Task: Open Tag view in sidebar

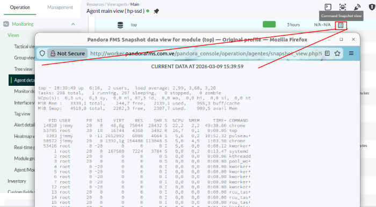Action: click(x=23, y=114)
